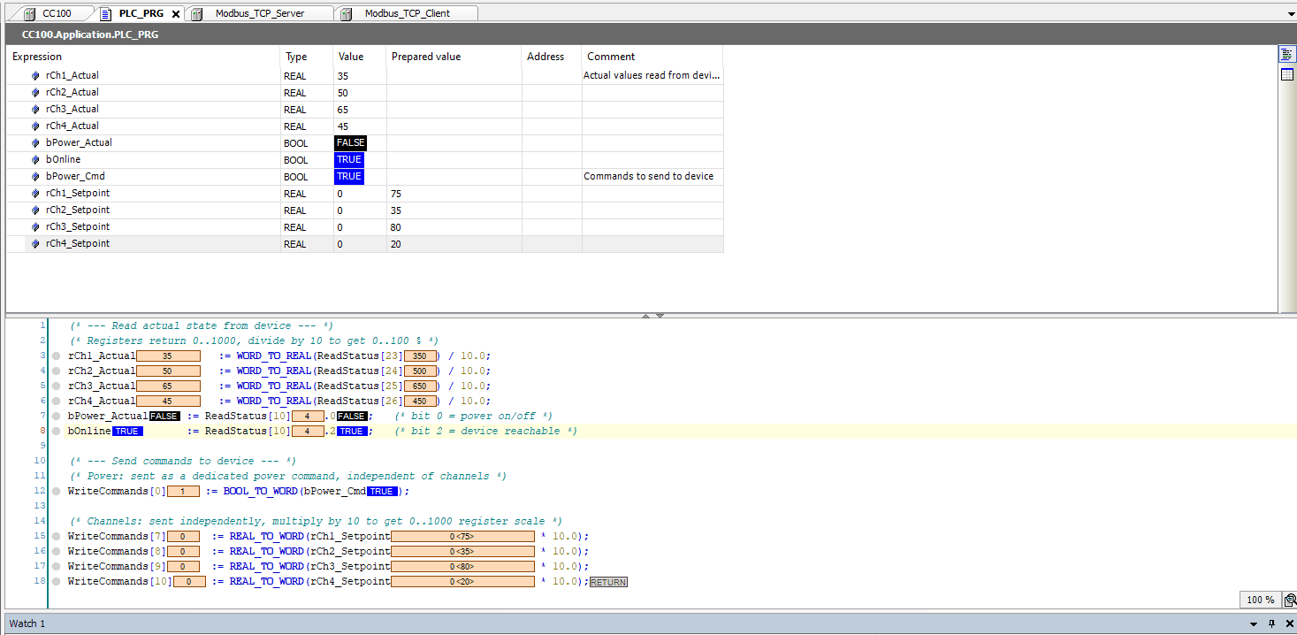This screenshot has height=635, width=1297.
Task: Set breakpoint marker on code line 4
Action: coord(57,371)
